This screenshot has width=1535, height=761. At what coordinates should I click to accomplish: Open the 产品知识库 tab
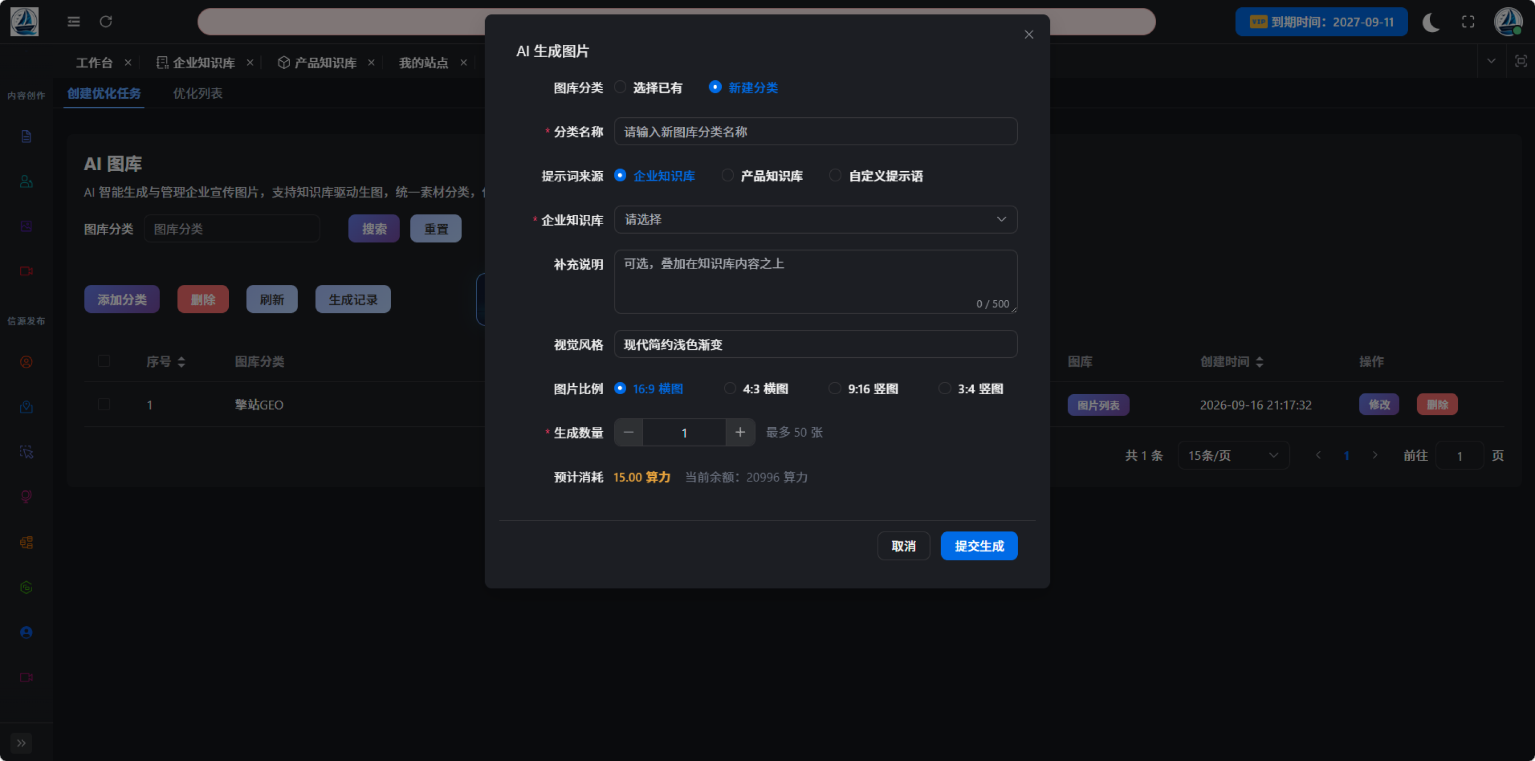point(318,62)
